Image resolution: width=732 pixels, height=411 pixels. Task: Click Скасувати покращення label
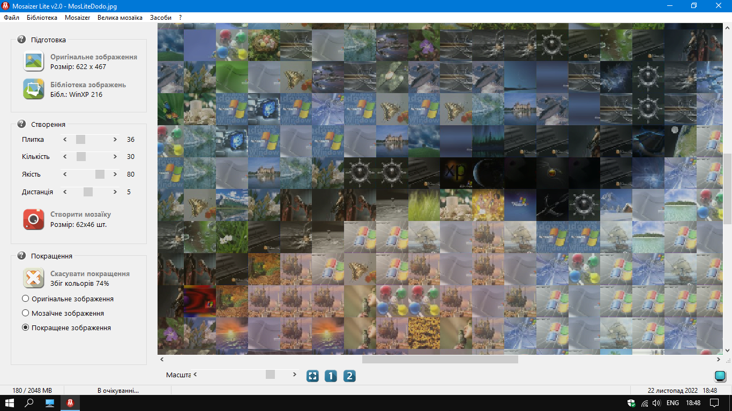pos(90,273)
